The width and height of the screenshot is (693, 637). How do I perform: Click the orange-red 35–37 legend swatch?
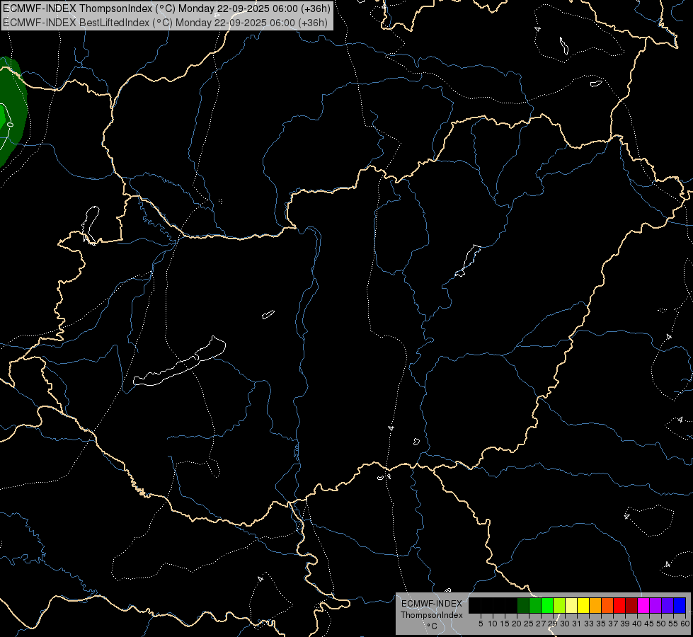(607, 606)
